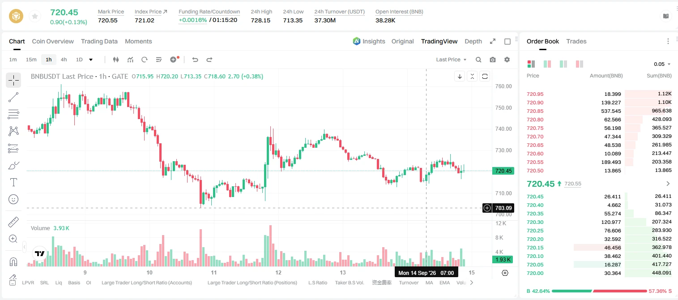Switch to the Depth chart view
Image resolution: width=678 pixels, height=300 pixels.
473,41
